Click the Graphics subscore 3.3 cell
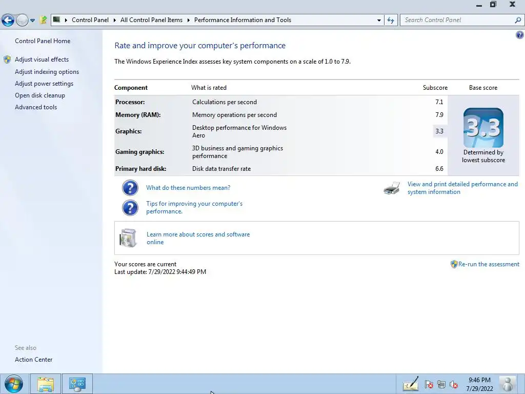 pyautogui.click(x=439, y=131)
